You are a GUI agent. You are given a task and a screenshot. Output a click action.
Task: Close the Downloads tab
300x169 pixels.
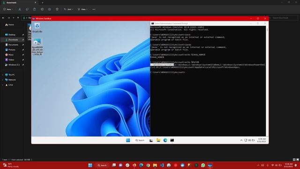[x=35, y=3]
